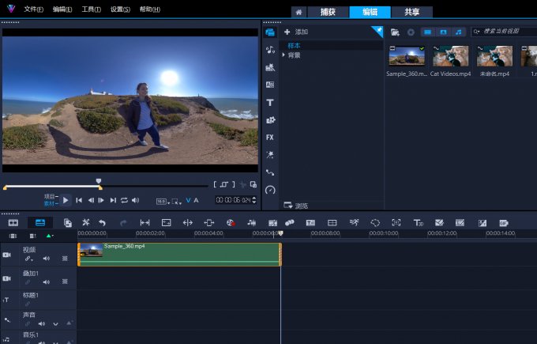Click the preview scrubber handle
The width and height of the screenshot is (537, 344).
coord(99,182)
